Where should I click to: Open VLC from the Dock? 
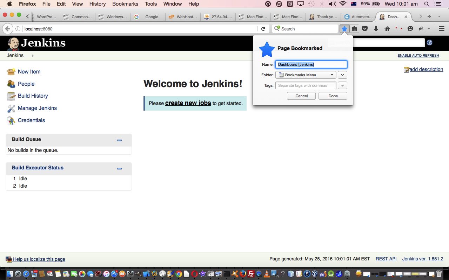click(x=267, y=274)
